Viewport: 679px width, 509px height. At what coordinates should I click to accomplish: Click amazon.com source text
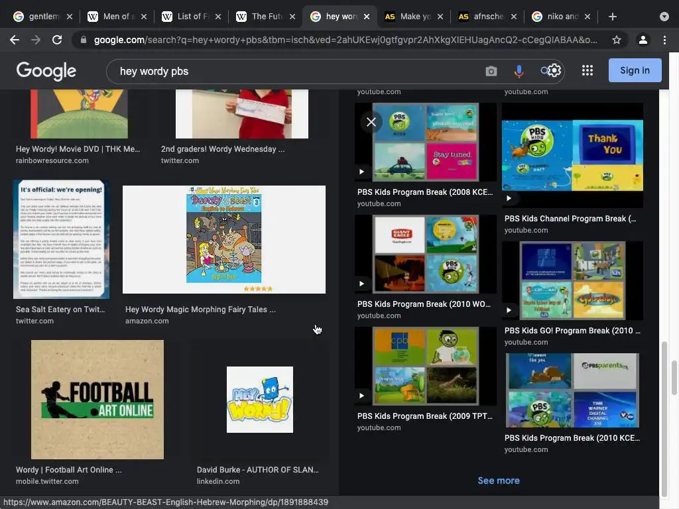[147, 321]
